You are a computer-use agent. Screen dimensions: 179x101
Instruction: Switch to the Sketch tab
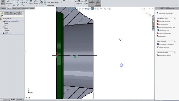tap(9, 8)
